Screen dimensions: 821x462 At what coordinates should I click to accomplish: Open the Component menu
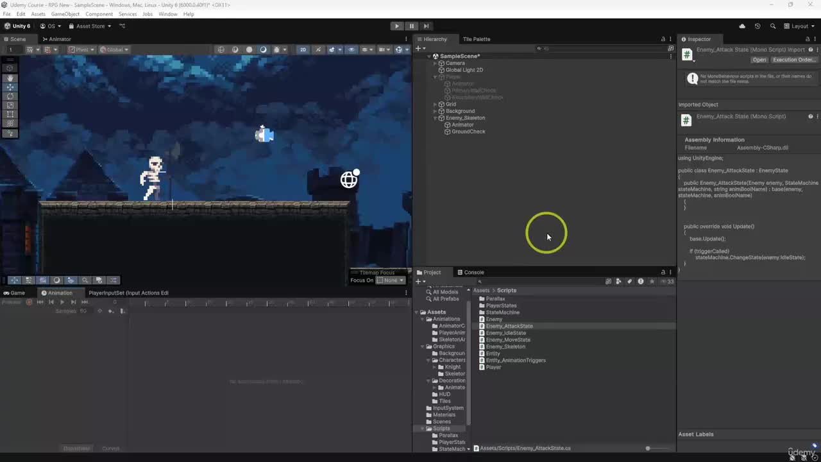click(x=99, y=14)
